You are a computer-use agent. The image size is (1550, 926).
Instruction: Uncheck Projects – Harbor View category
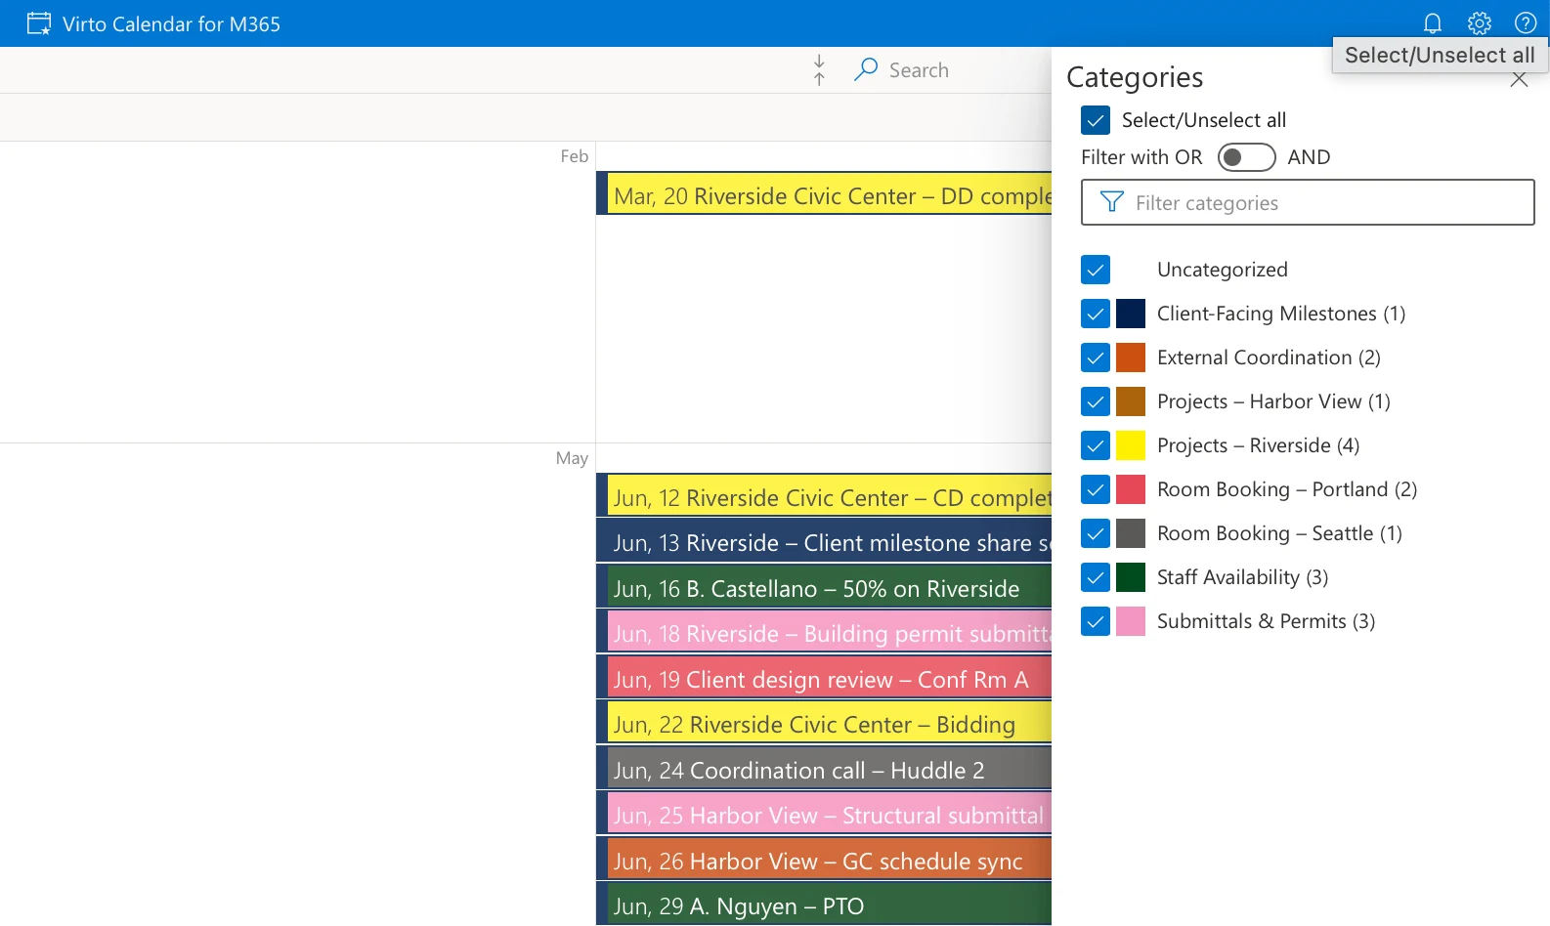coord(1096,401)
